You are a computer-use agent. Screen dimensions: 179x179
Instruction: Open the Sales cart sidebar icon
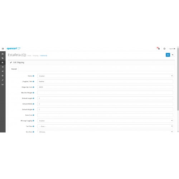tap(3, 67)
